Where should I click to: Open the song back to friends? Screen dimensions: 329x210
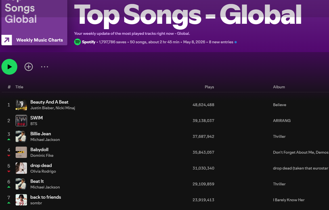(46, 197)
